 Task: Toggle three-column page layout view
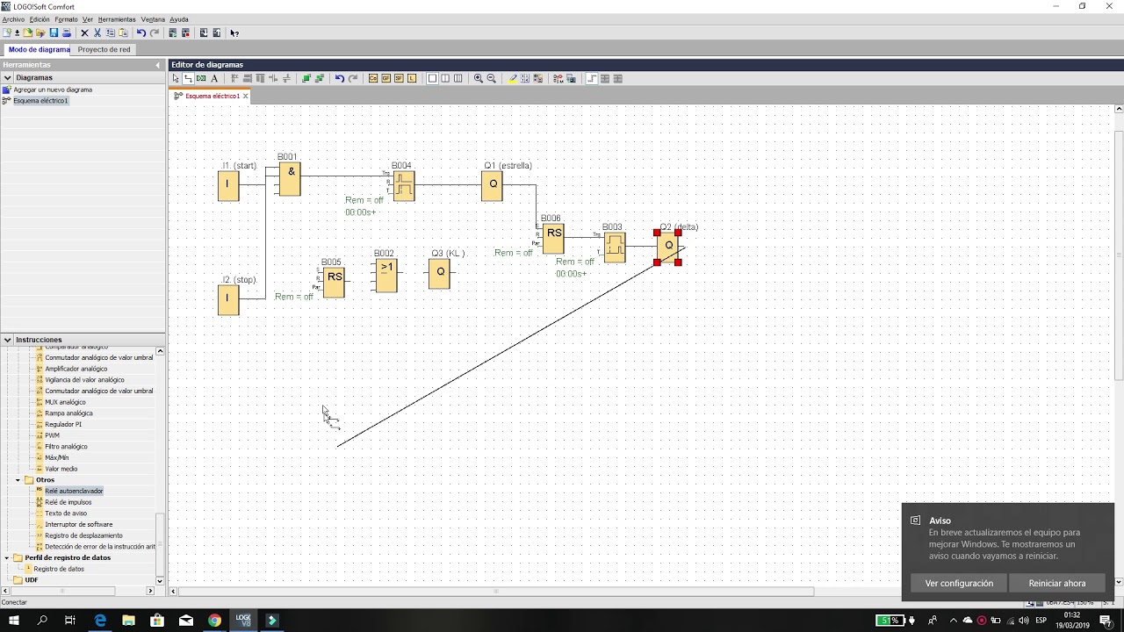tap(458, 78)
